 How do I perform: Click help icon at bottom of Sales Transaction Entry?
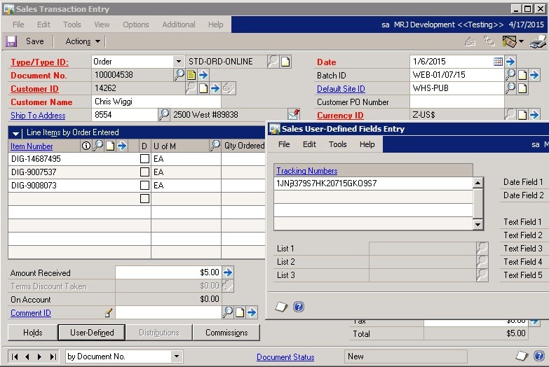click(x=539, y=356)
